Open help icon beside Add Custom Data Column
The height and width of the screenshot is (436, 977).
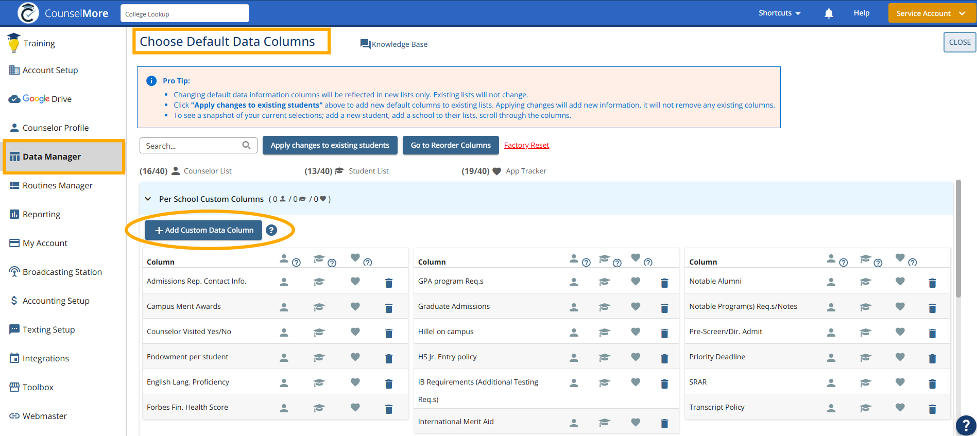click(x=271, y=230)
